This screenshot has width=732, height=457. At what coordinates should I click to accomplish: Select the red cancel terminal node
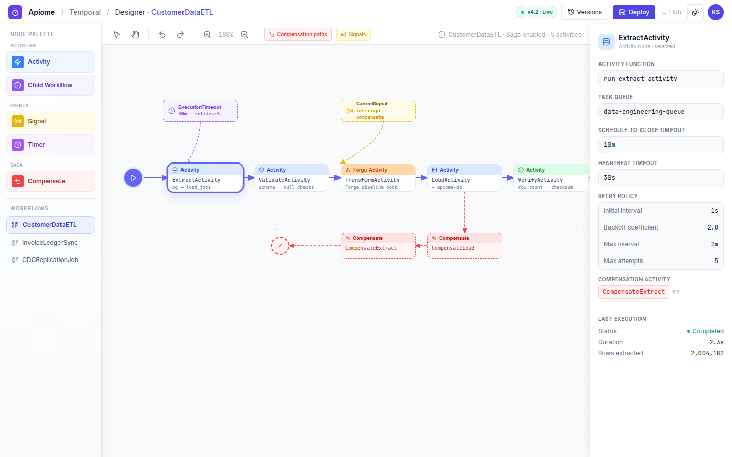(x=280, y=246)
